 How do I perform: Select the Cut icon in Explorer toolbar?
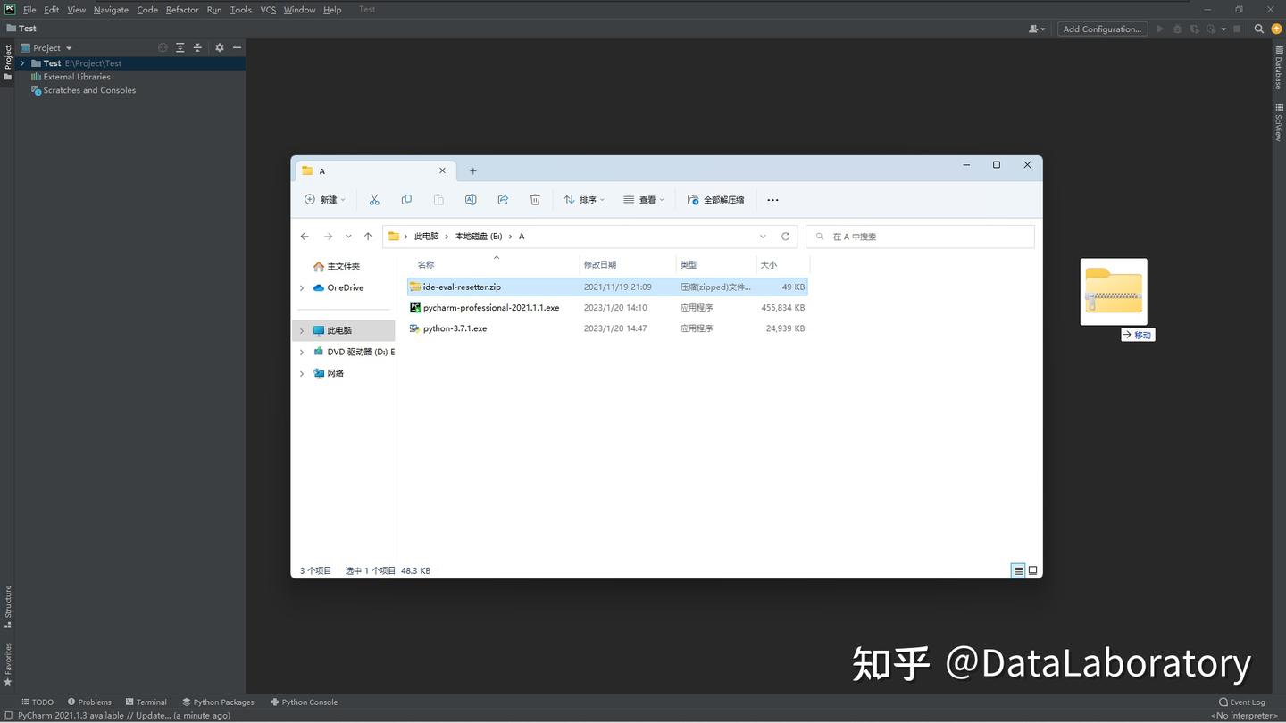[374, 199]
